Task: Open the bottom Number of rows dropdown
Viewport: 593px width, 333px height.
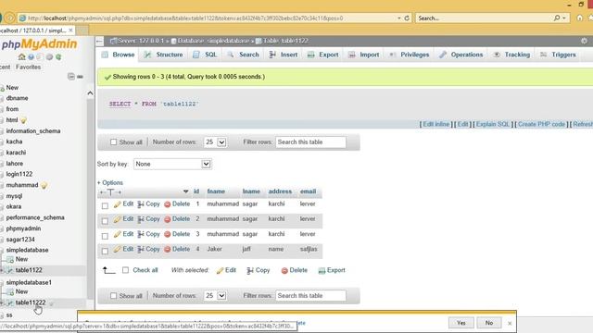Action: tap(215, 296)
